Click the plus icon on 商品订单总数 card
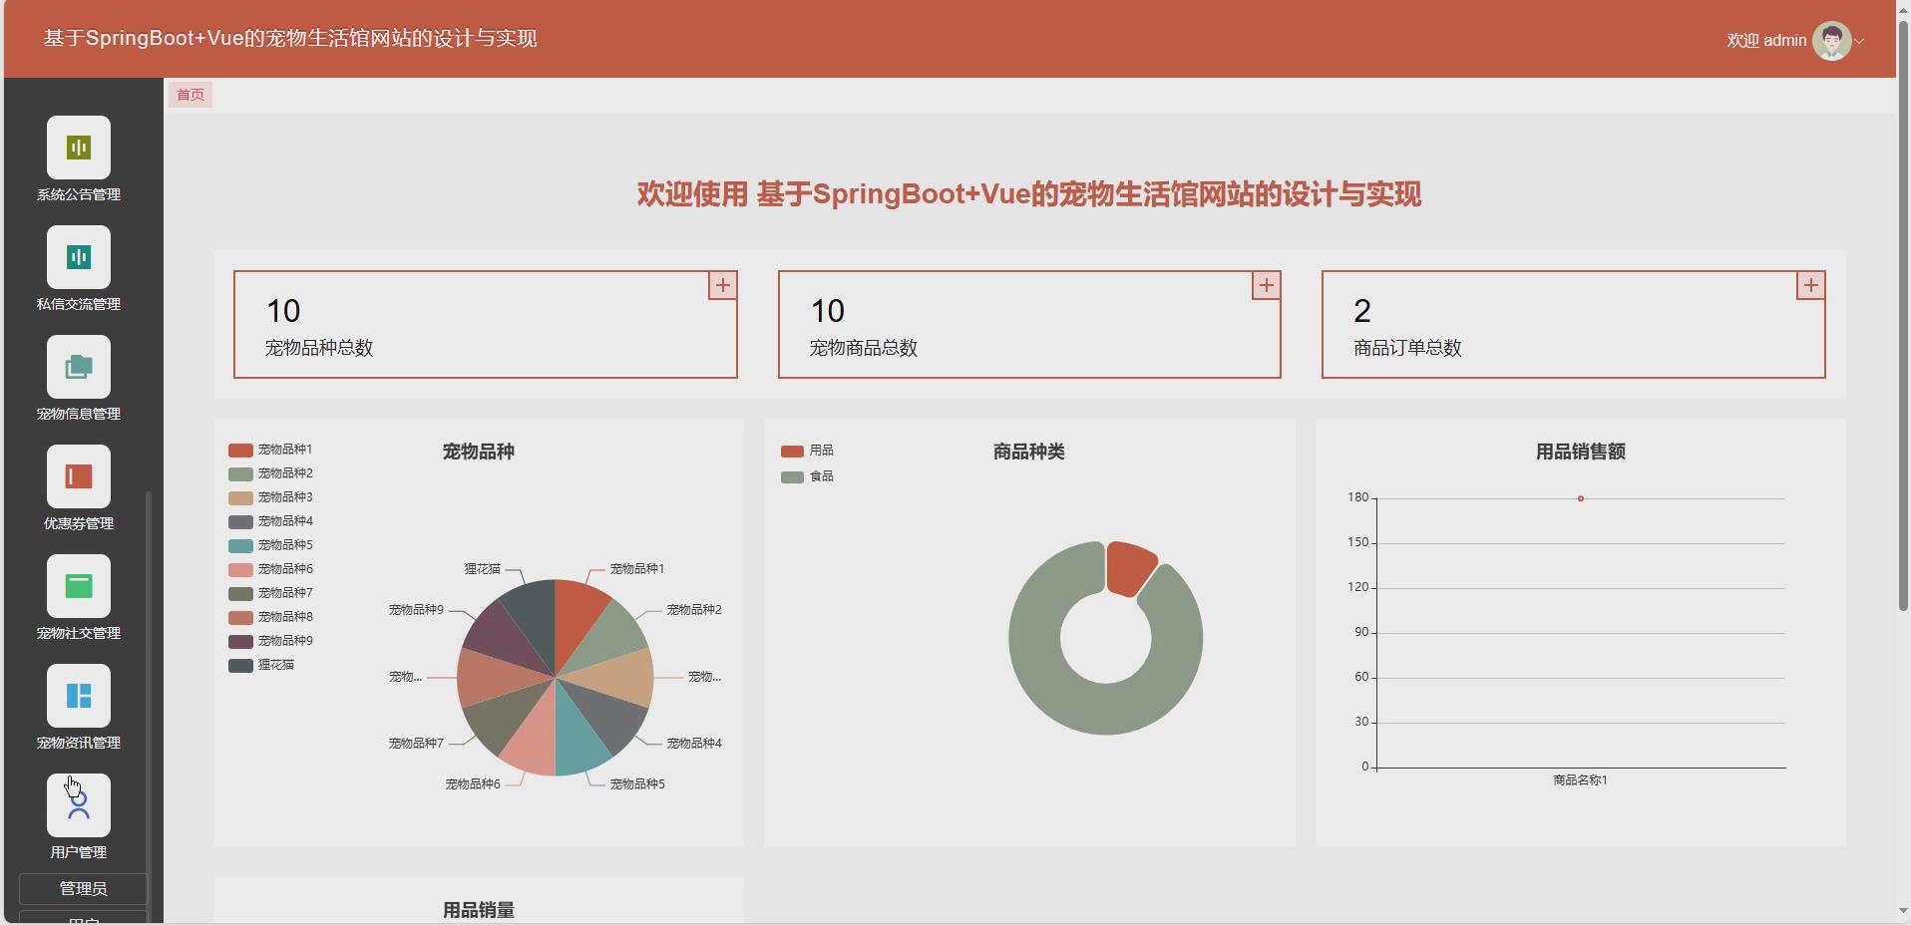Viewport: 1911px width, 925px height. tap(1811, 285)
